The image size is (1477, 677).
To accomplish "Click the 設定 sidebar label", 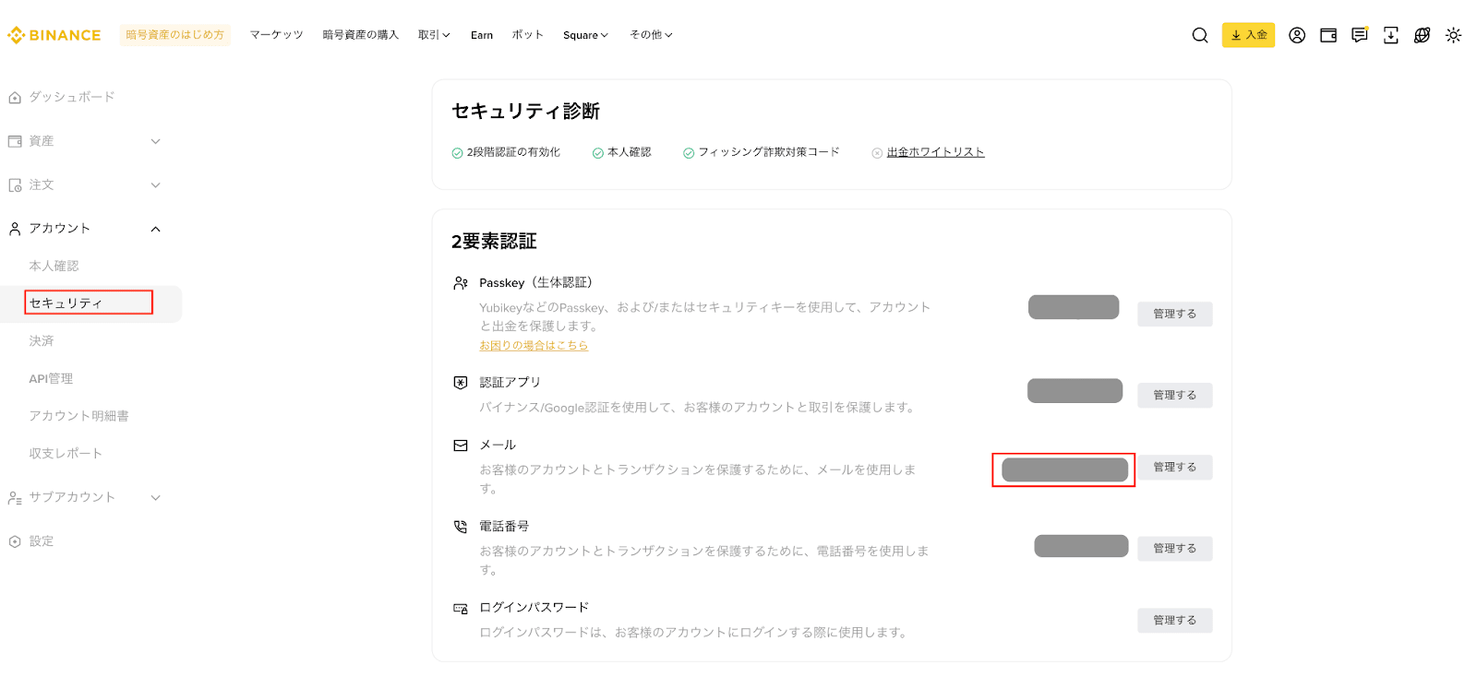I will [42, 541].
